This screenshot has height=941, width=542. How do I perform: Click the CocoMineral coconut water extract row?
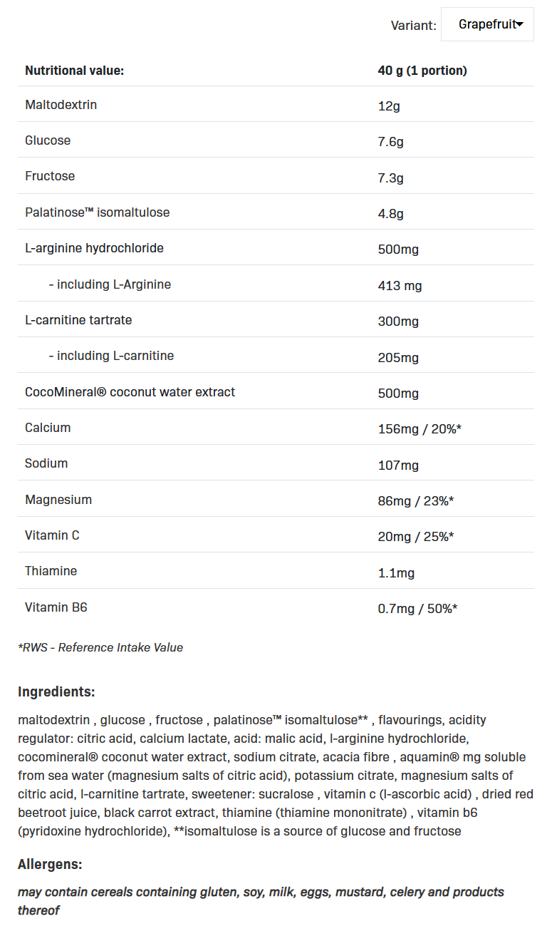pyautogui.click(x=130, y=392)
